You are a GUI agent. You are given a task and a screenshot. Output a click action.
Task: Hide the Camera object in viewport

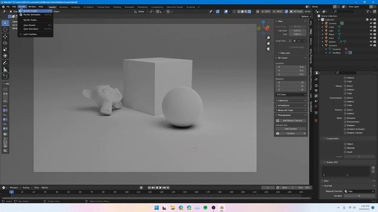(371, 24)
